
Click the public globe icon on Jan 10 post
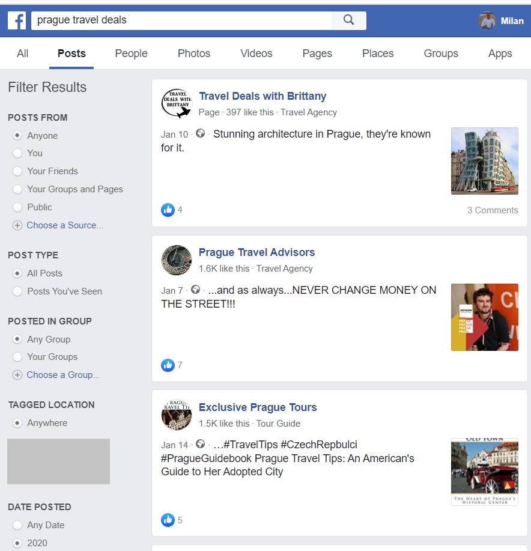coord(200,133)
